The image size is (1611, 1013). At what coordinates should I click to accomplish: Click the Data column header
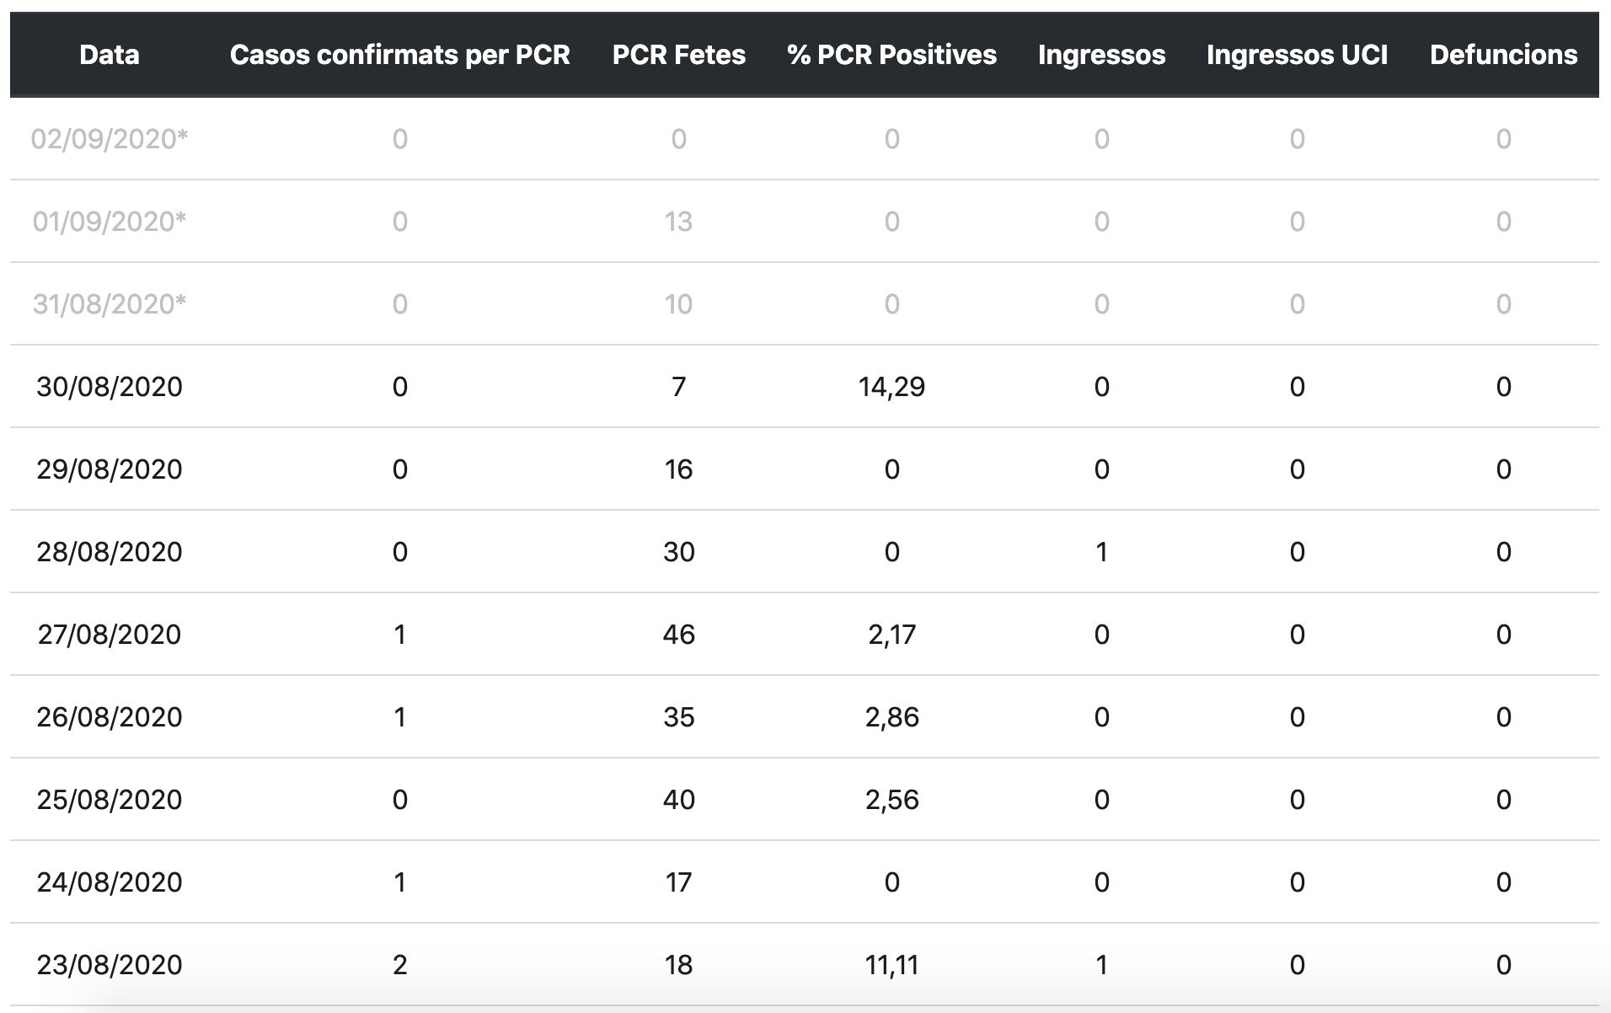tap(110, 55)
